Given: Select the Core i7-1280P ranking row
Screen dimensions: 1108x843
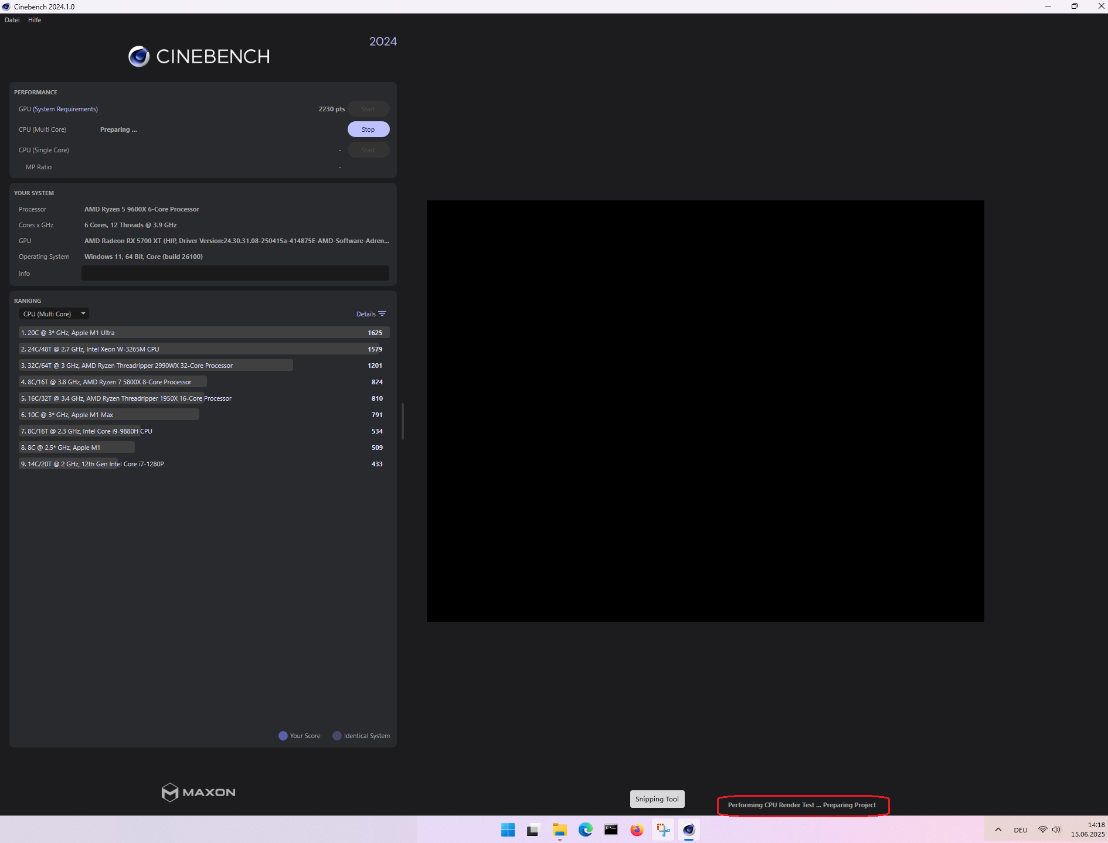Looking at the screenshot, I should point(204,464).
